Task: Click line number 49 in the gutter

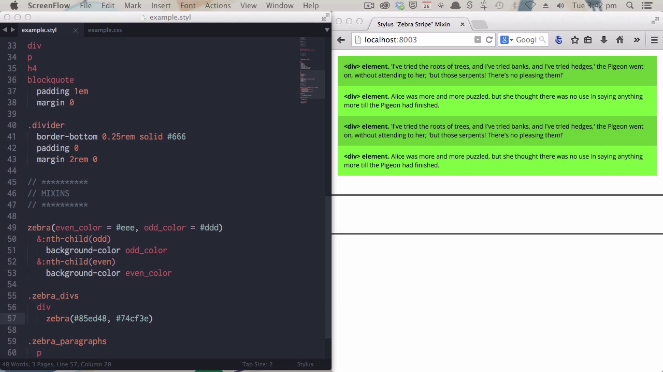Action: 11,228
